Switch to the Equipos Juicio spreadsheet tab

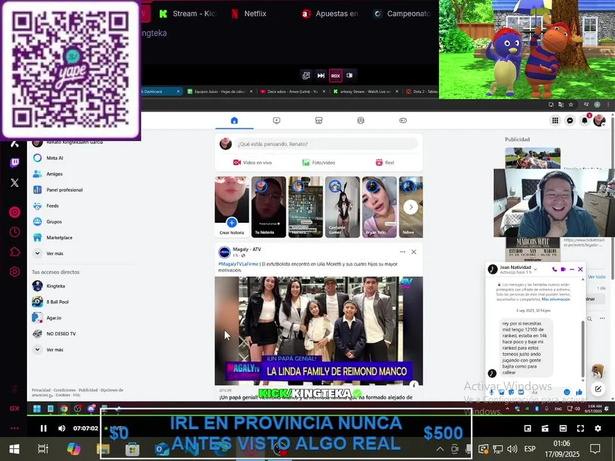click(x=219, y=92)
